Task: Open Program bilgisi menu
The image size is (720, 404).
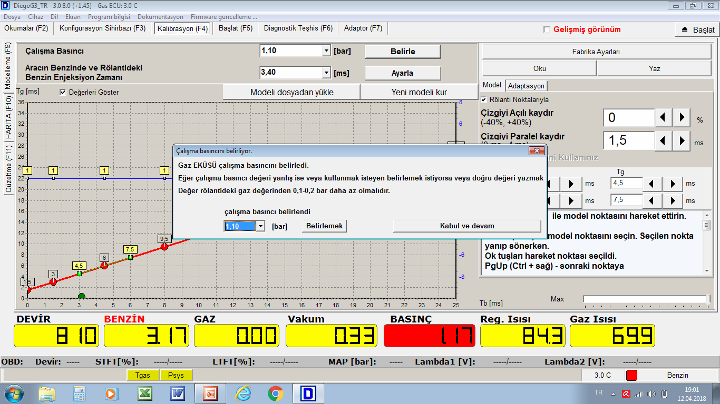Action: coord(109,17)
